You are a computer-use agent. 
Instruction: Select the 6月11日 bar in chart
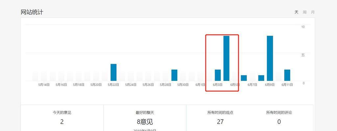(287, 75)
